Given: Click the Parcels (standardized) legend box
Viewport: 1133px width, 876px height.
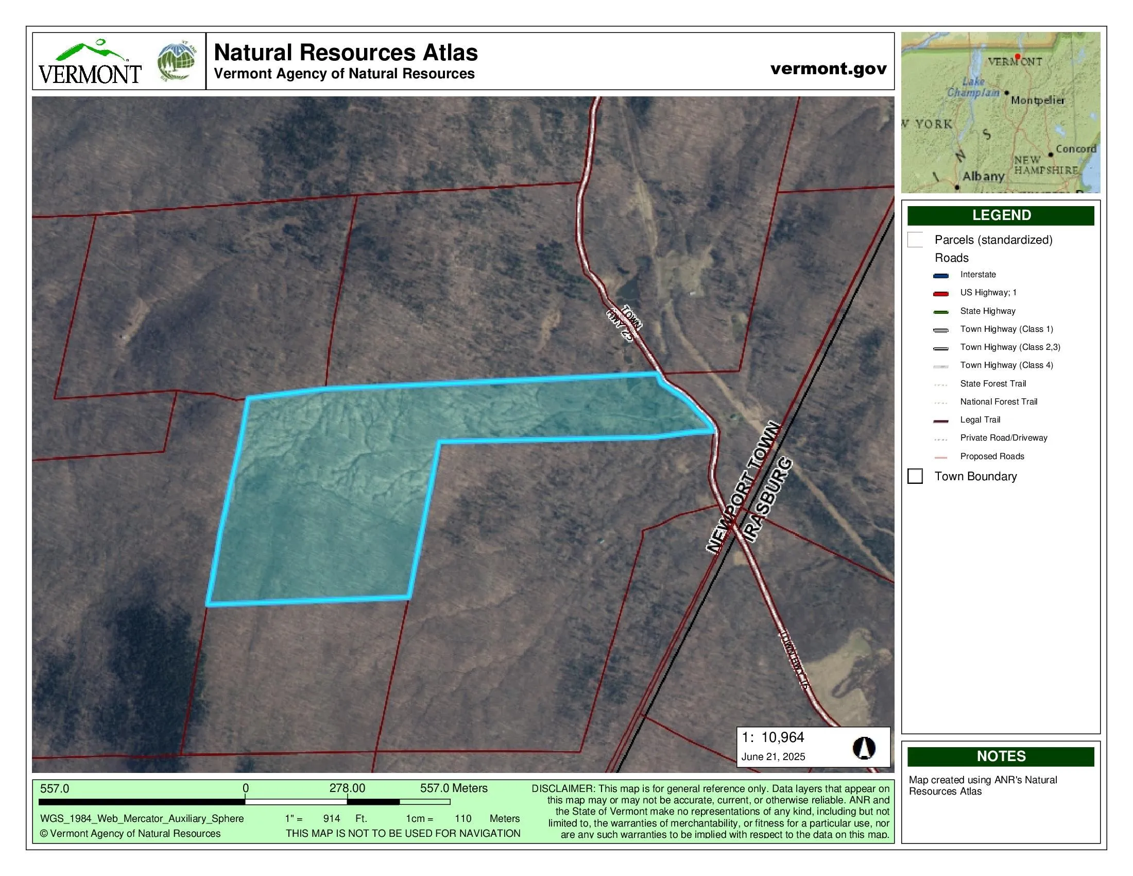Looking at the screenshot, I should point(915,240).
